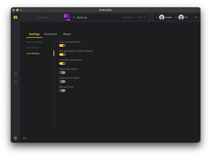The height and width of the screenshot is (157, 211).
Task: Click the red Sample record button
Action: tap(38, 17)
